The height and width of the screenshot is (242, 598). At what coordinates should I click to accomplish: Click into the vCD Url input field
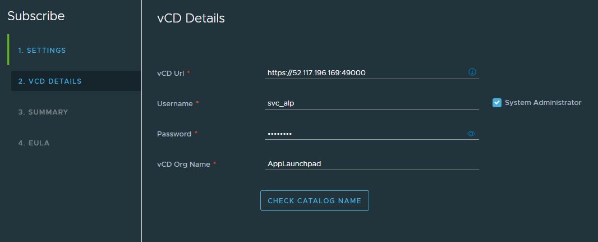[x=365, y=72]
